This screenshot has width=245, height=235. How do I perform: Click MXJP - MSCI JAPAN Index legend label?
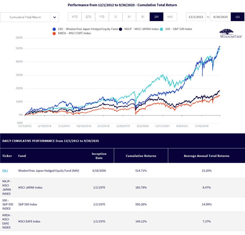coord(141,29)
